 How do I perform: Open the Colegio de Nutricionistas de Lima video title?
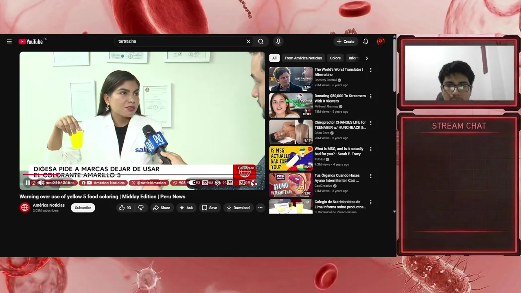click(340, 204)
